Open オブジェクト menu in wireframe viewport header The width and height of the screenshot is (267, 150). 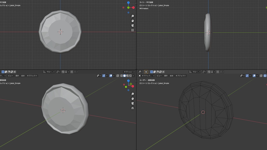tap(181, 76)
